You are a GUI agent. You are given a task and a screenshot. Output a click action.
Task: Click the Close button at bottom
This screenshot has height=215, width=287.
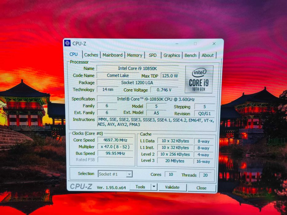point(201,188)
